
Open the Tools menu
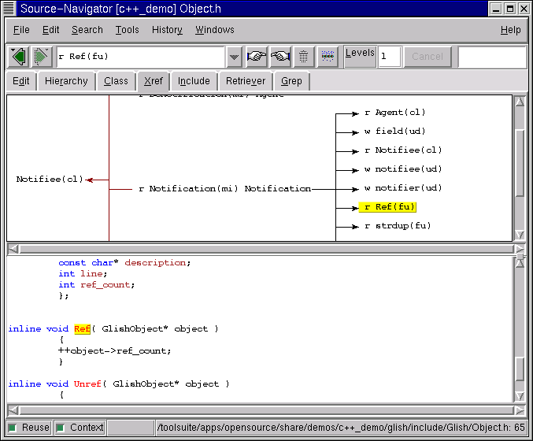[x=127, y=30]
